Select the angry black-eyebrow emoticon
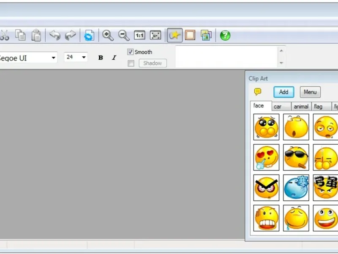This screenshot has height=254, width=338. click(x=266, y=188)
